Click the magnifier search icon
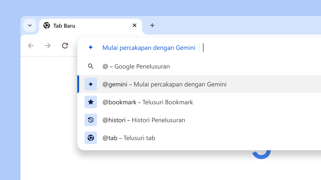321x180 pixels. 91,66
